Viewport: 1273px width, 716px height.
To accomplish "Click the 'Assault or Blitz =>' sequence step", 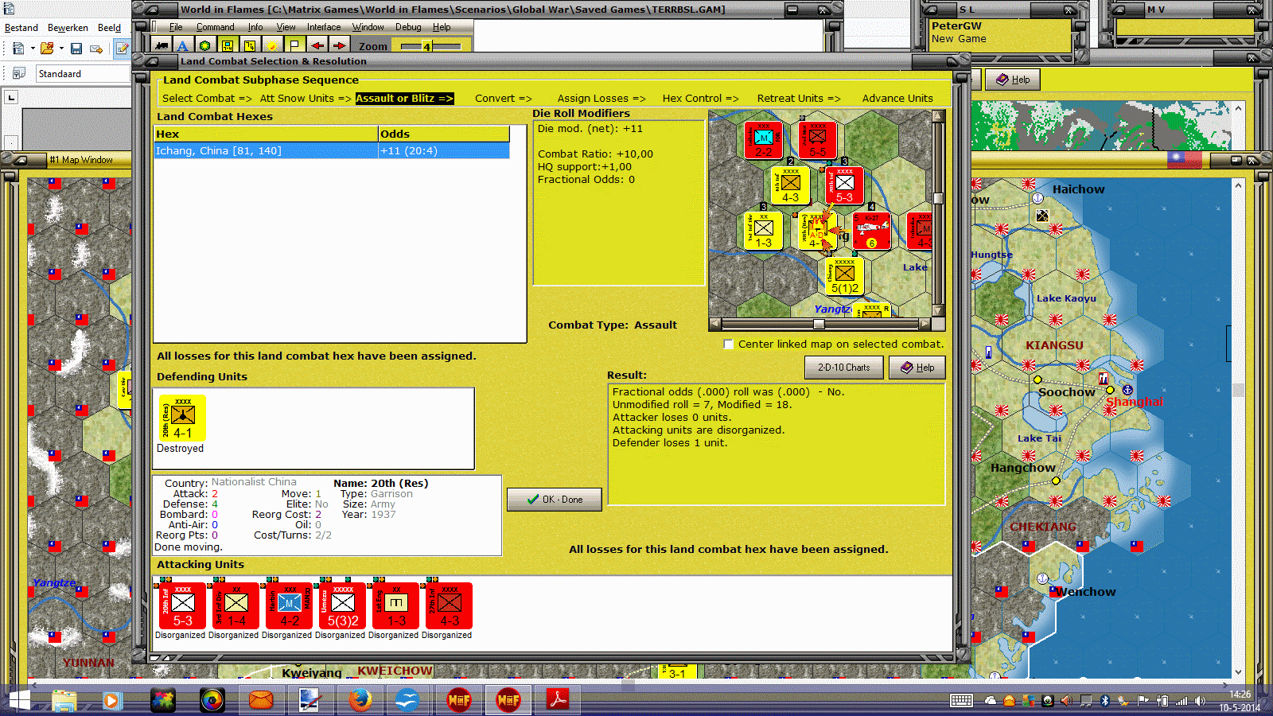I will coord(404,99).
